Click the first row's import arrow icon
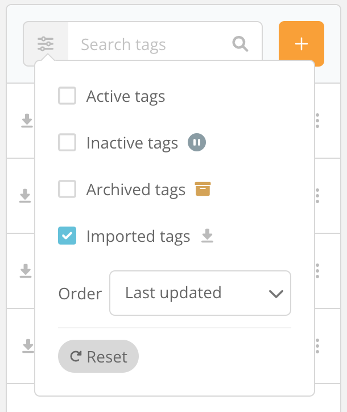347x412 pixels. (27, 121)
